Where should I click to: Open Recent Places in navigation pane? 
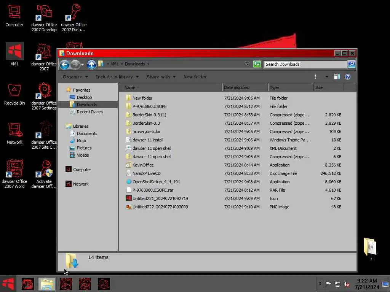pos(90,112)
